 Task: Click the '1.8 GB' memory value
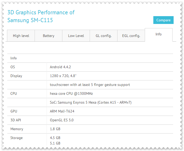[55, 129]
